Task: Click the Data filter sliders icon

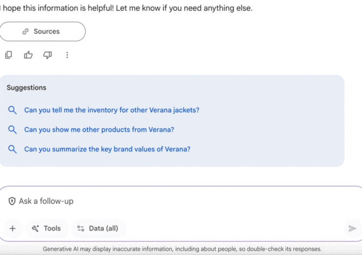Action: click(x=81, y=228)
